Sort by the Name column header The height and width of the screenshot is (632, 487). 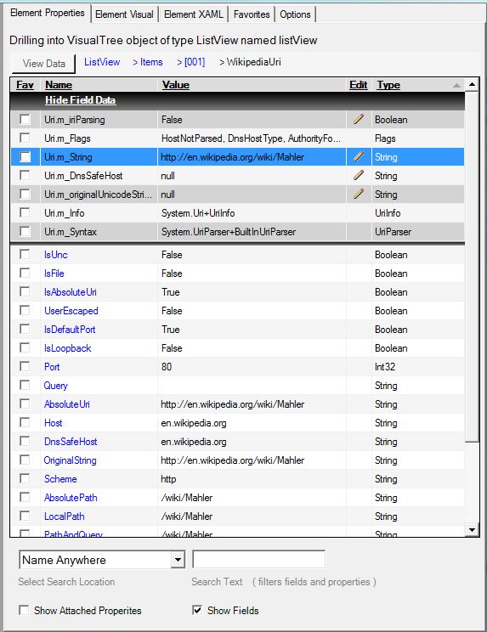point(59,85)
